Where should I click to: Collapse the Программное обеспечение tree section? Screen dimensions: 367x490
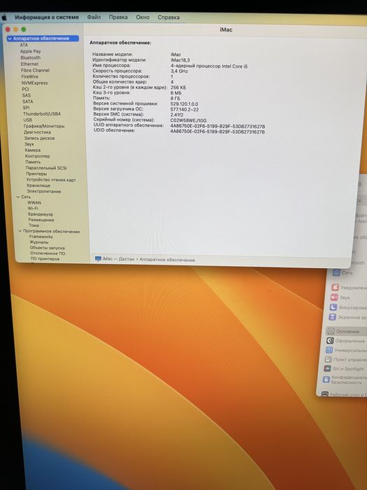click(x=20, y=231)
